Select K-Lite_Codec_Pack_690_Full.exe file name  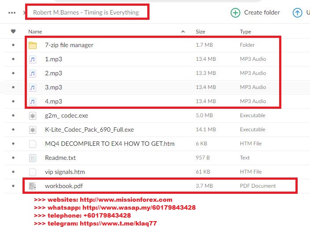click(x=90, y=130)
